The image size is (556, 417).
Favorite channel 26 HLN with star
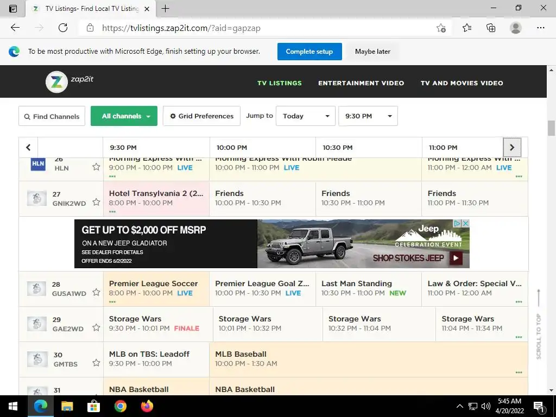pos(96,167)
